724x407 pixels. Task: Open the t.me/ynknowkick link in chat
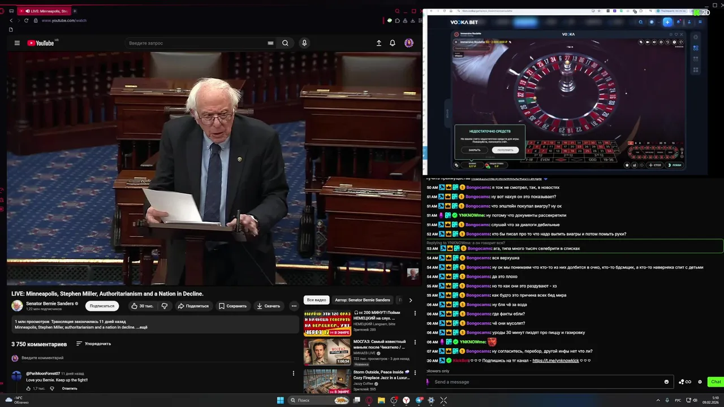(x=555, y=361)
